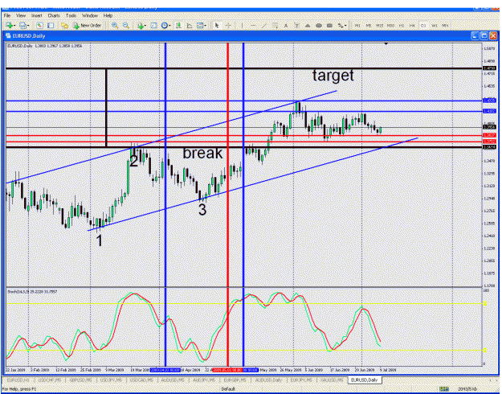Select the Text Label tool icon
The image size is (502, 394).
[296, 25]
